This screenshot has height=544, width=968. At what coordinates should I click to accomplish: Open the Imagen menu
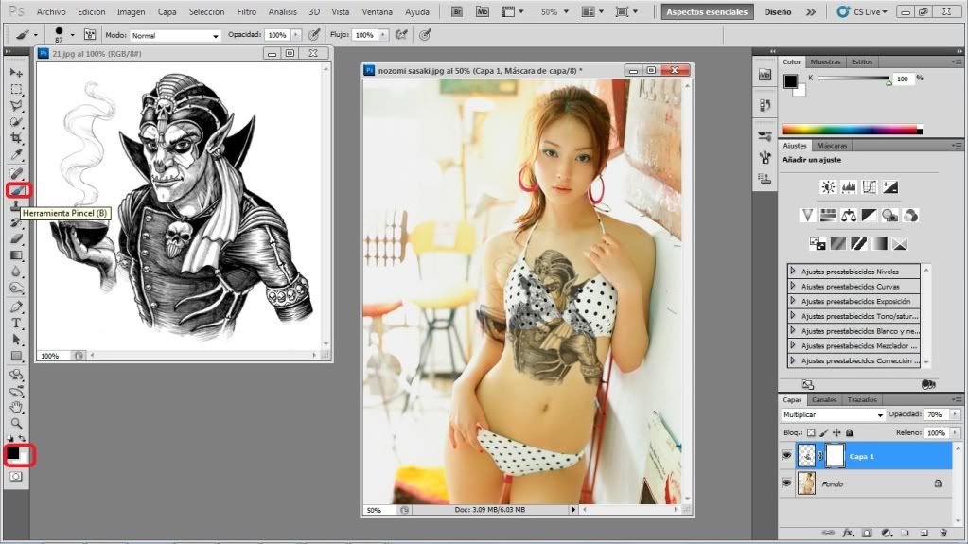tap(131, 11)
